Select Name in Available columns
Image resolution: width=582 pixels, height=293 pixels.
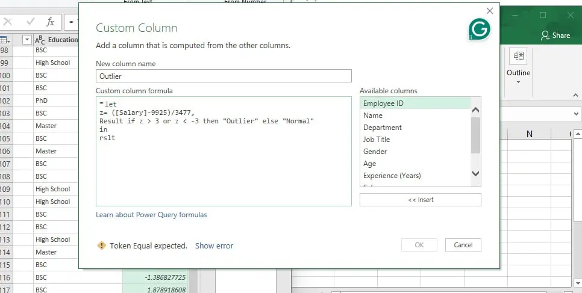click(x=415, y=116)
